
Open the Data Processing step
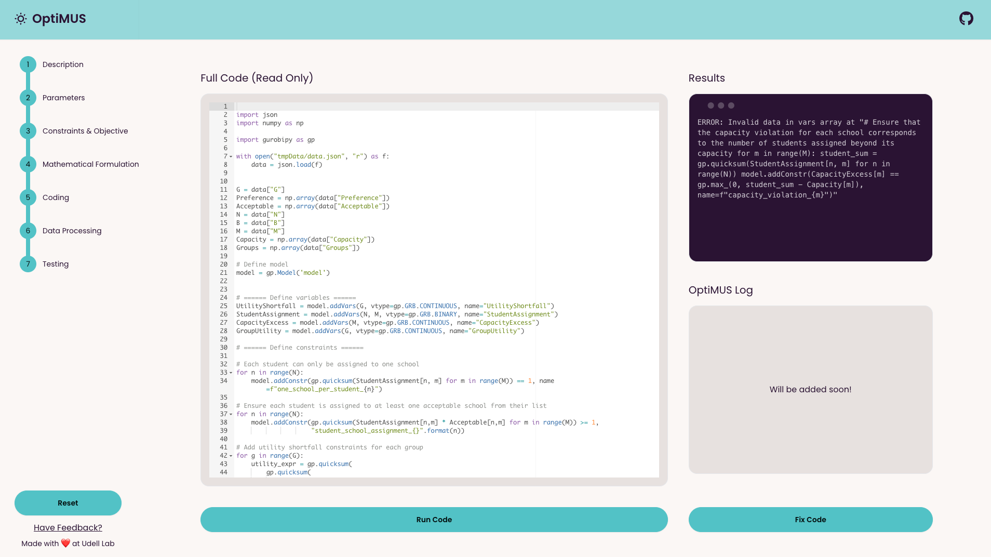pyautogui.click(x=72, y=231)
